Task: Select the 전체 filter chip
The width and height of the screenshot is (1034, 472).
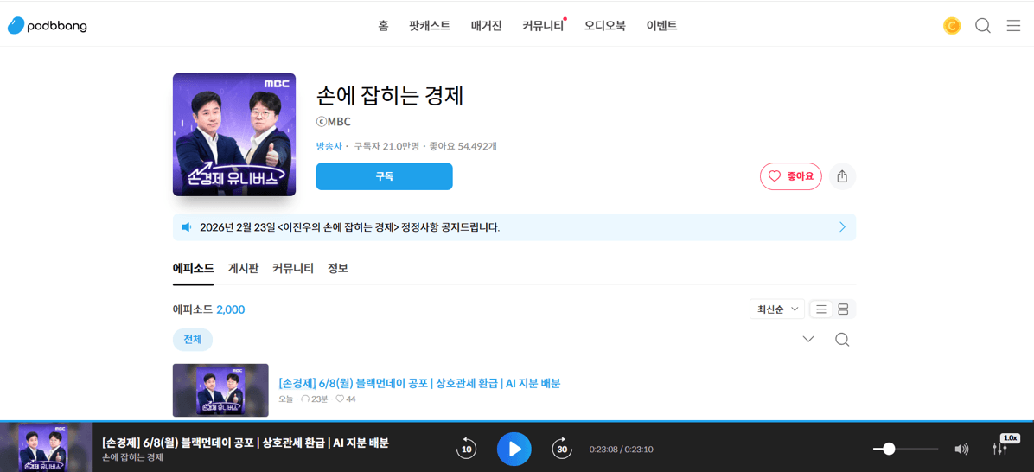Action: [x=193, y=340]
